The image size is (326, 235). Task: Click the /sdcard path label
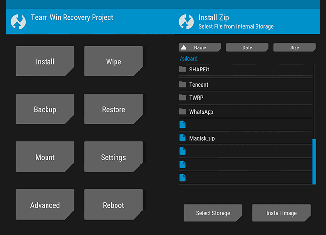tap(188, 59)
